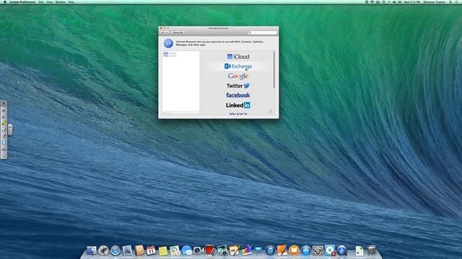Go back with the toolbar back arrow
Viewport: 462px width, 259px height.
click(x=162, y=32)
